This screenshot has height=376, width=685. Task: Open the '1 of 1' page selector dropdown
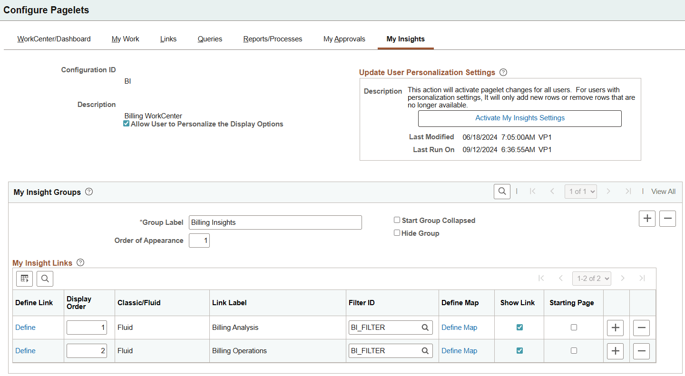[x=580, y=191]
